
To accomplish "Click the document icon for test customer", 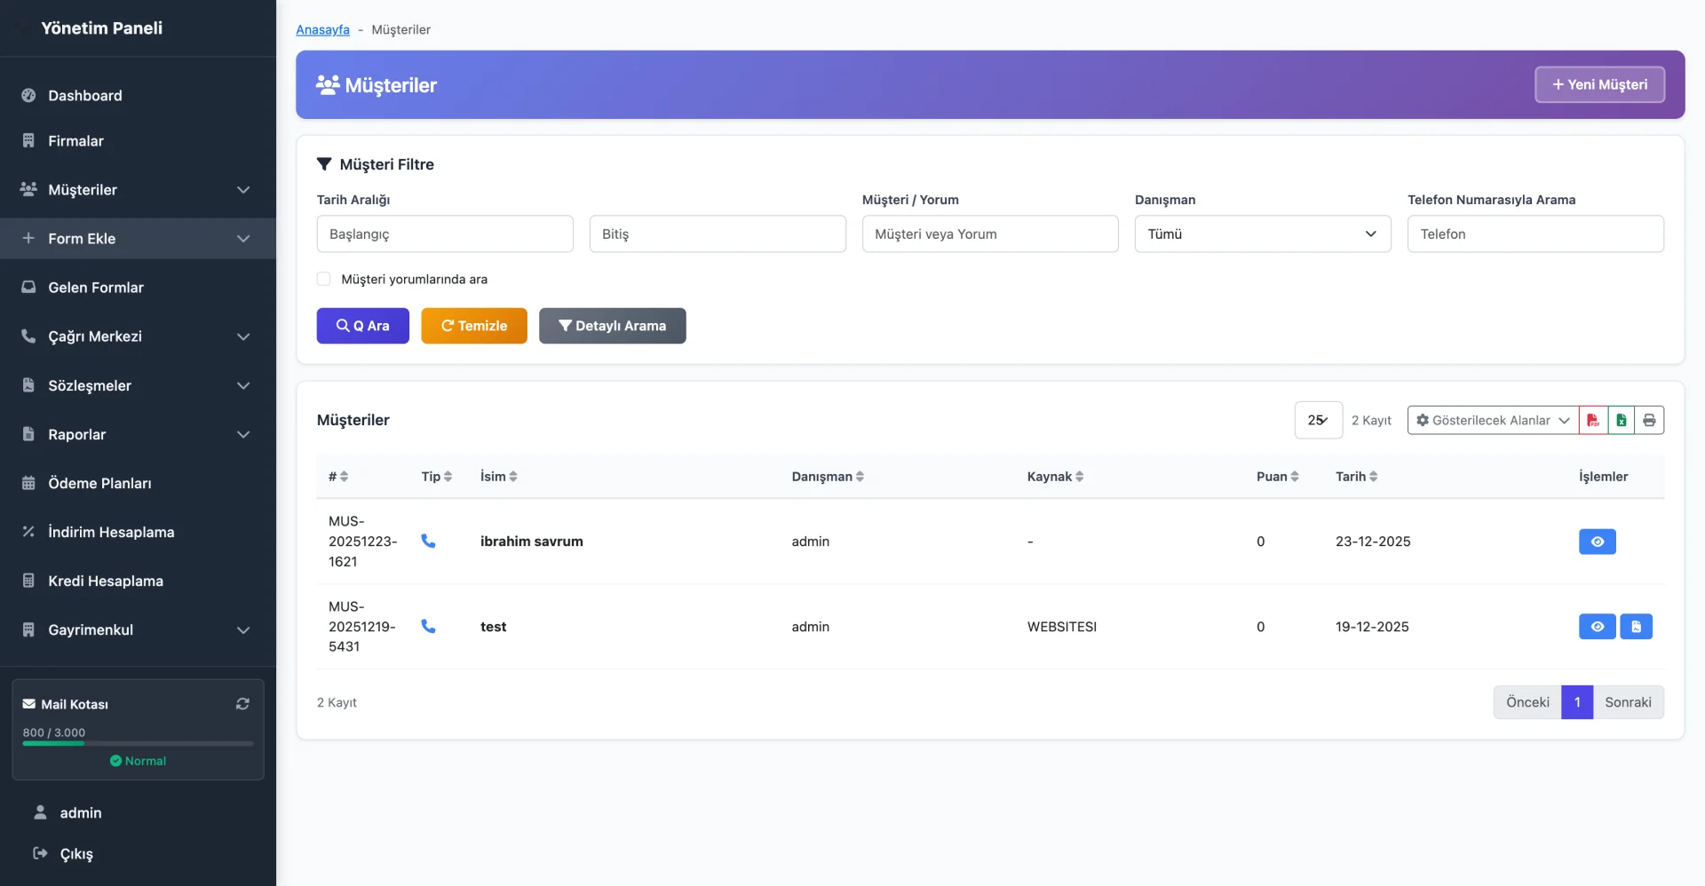I will (x=1636, y=627).
